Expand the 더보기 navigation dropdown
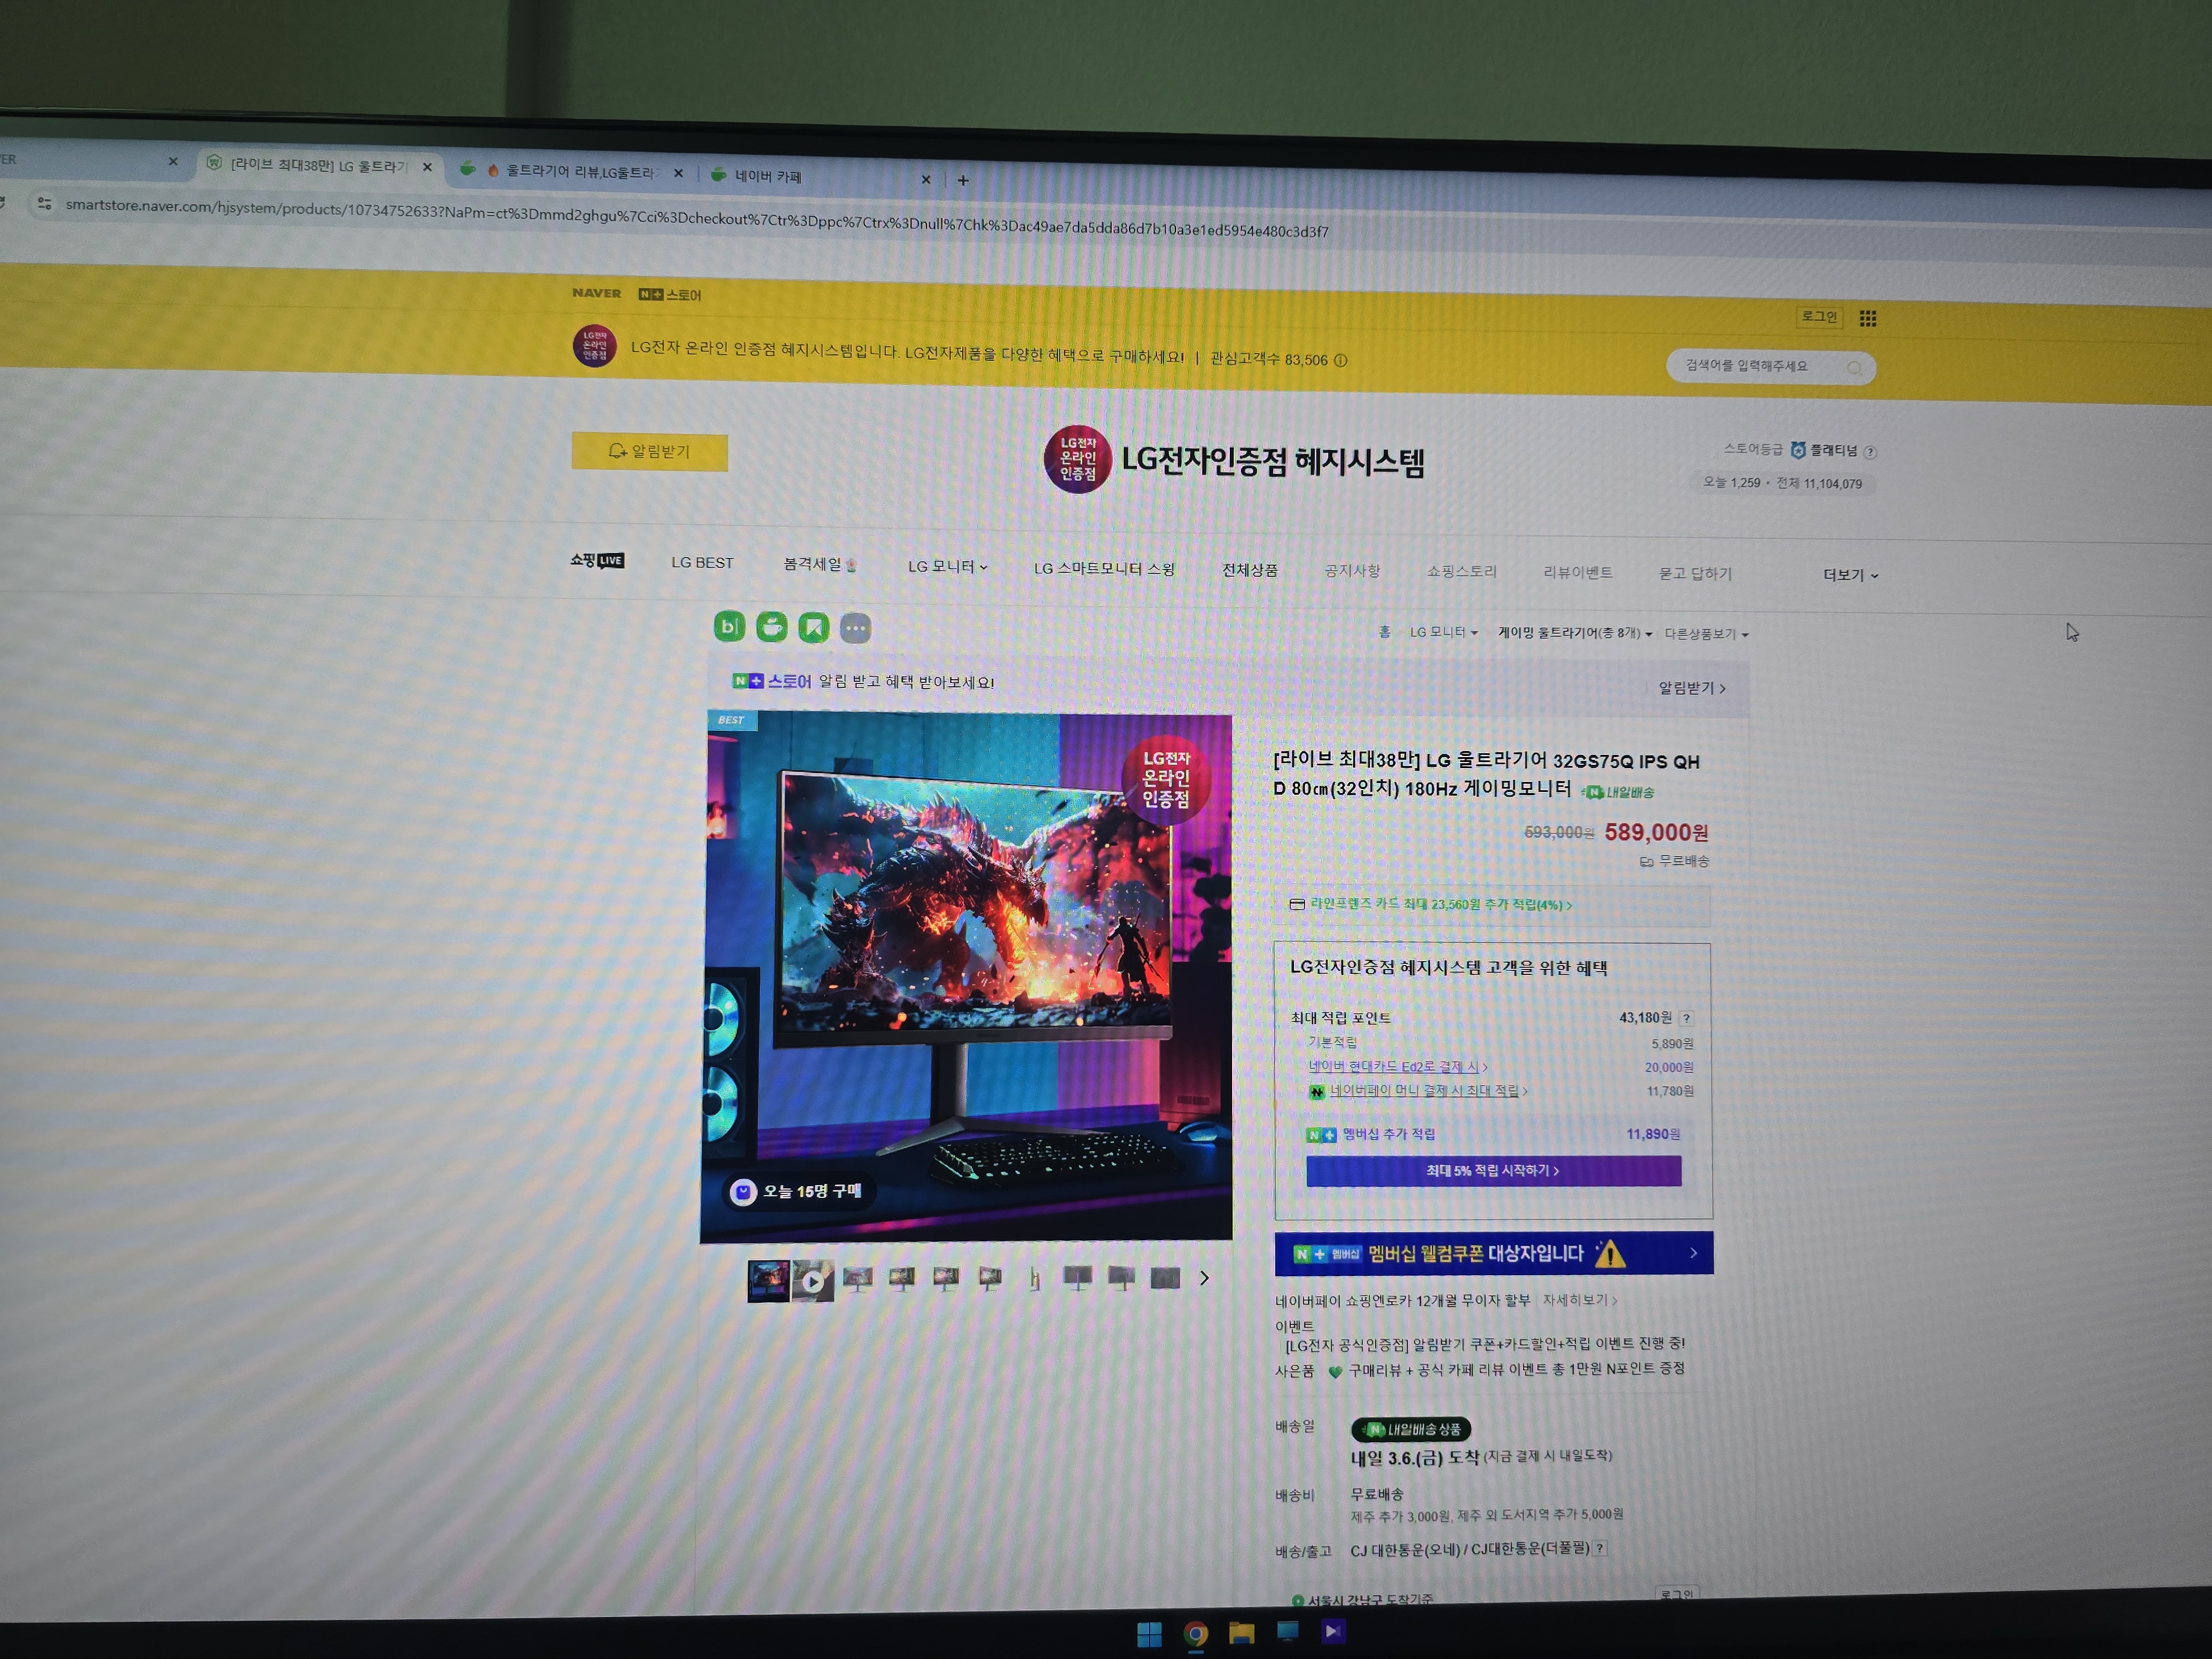Image resolution: width=2212 pixels, height=1659 pixels. click(x=1850, y=575)
